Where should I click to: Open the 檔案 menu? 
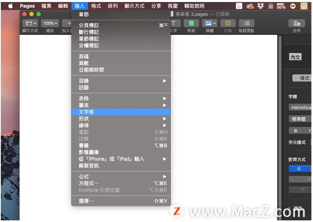[46, 6]
